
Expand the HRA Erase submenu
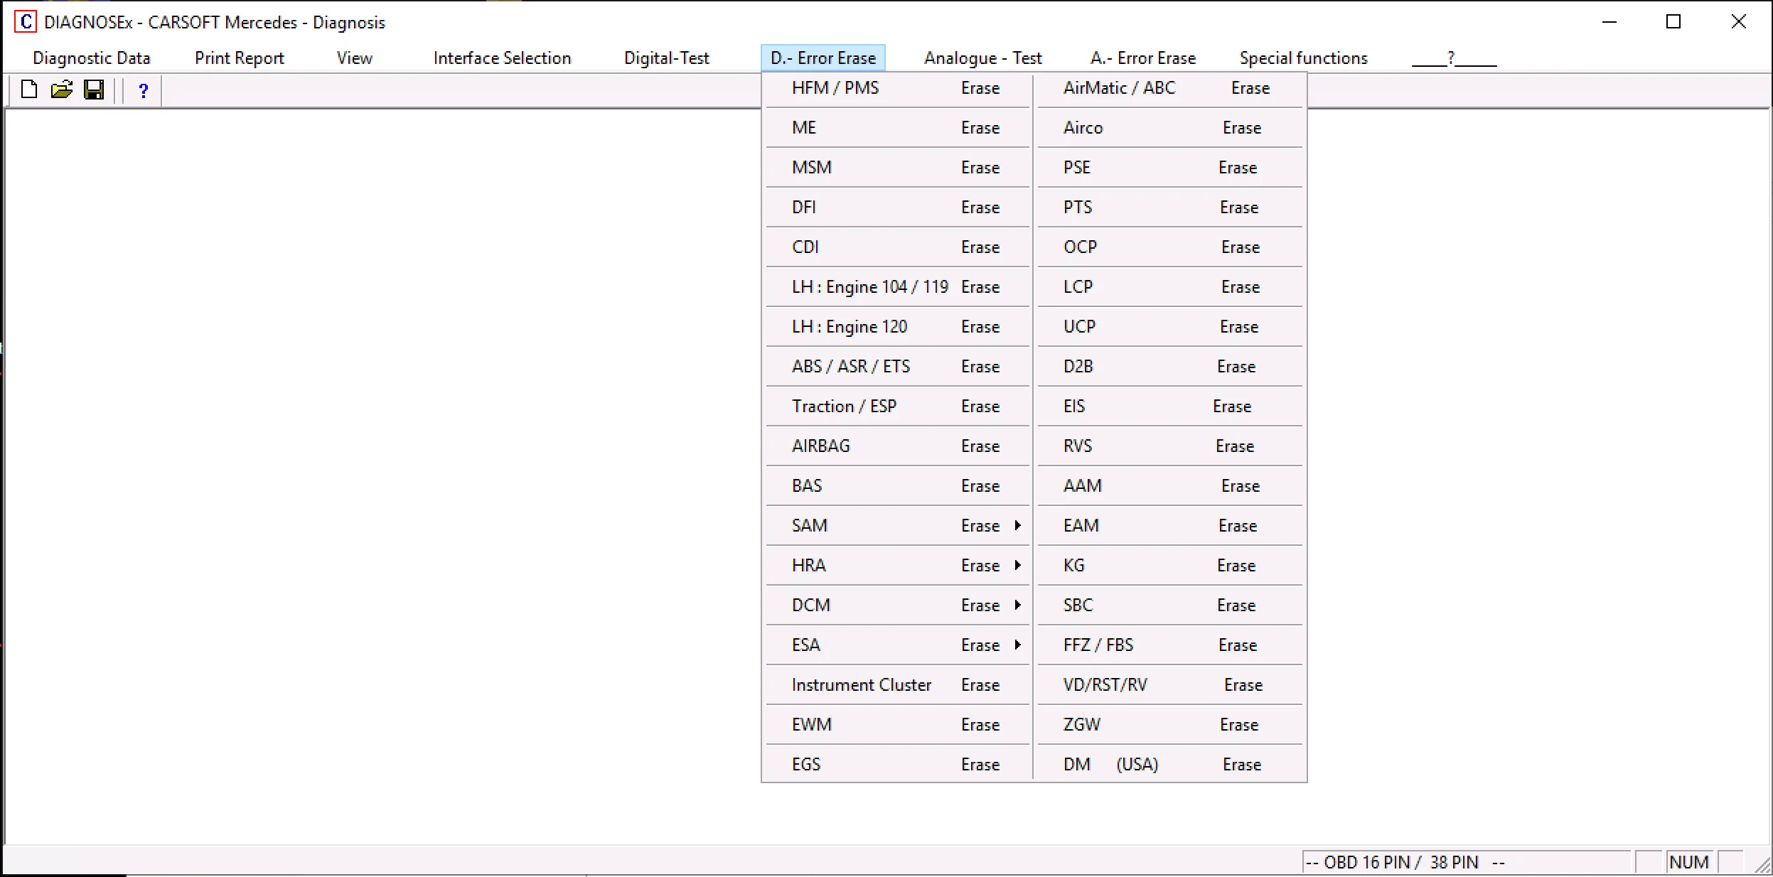pos(896,566)
